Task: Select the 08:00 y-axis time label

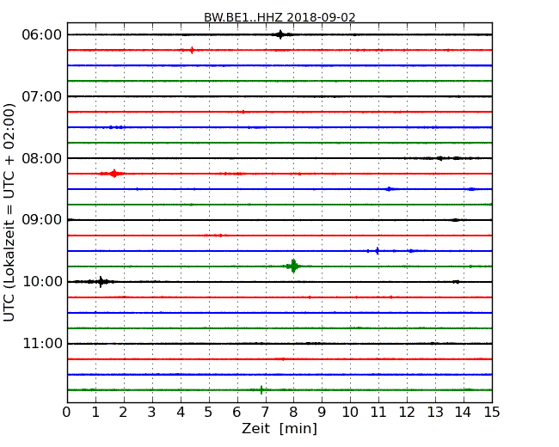Action: tap(42, 158)
